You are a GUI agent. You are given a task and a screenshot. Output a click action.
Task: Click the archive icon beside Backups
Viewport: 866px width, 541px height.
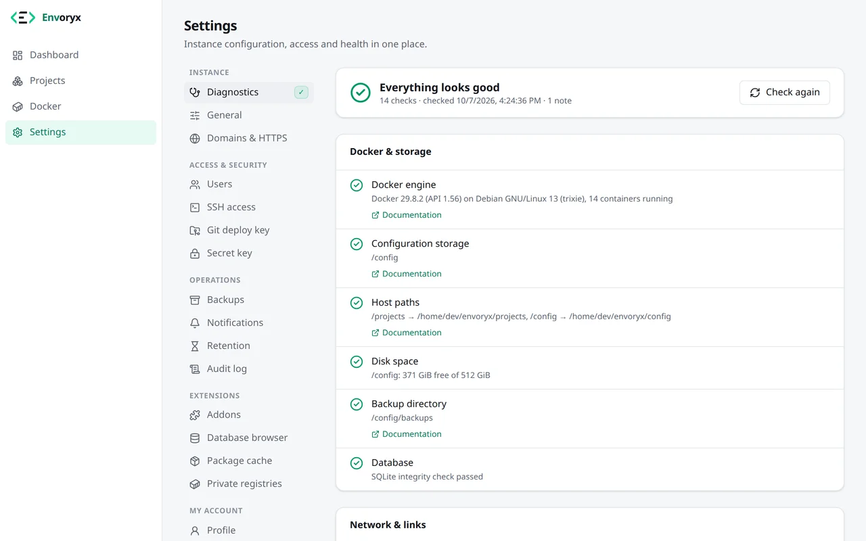(195, 300)
